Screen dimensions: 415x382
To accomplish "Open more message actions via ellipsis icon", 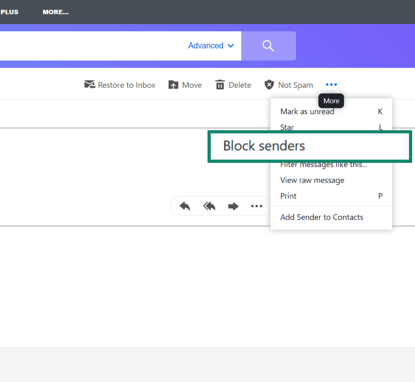I will click(257, 206).
